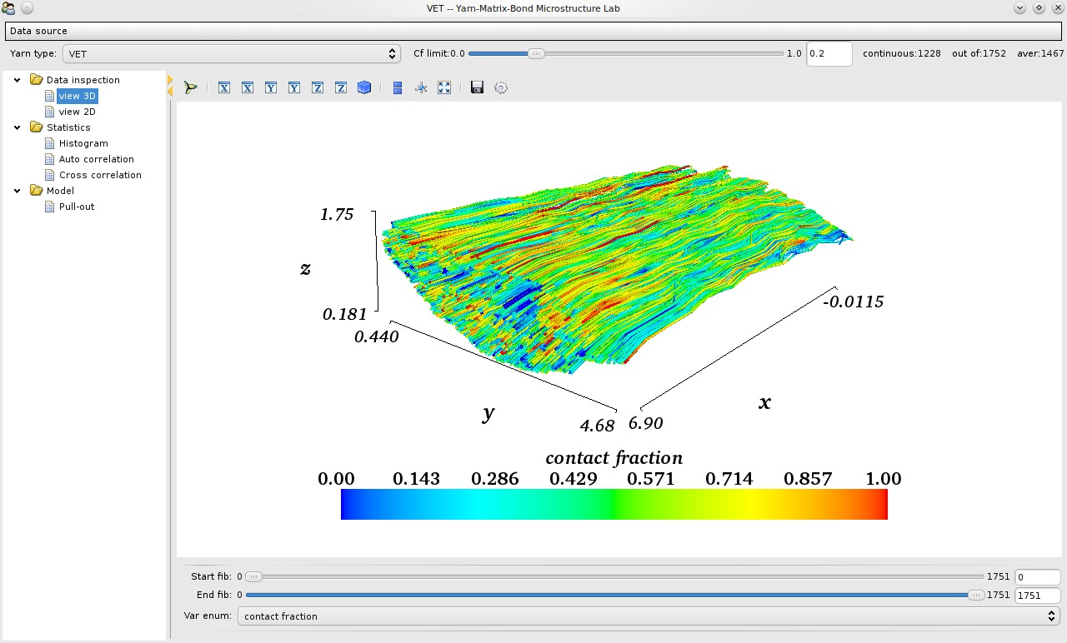
Task: Toggle the axes indicator icon
Action: coord(421,87)
